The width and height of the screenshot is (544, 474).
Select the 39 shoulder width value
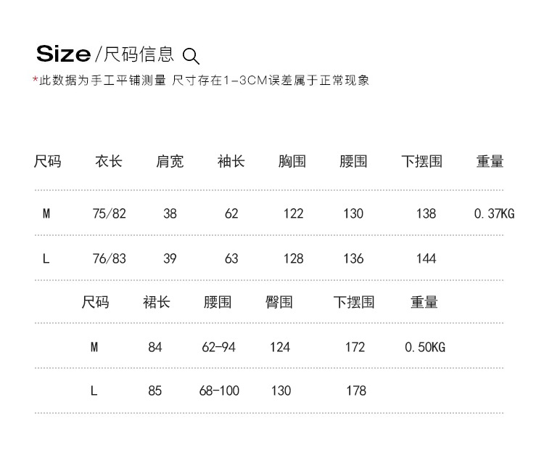point(170,258)
